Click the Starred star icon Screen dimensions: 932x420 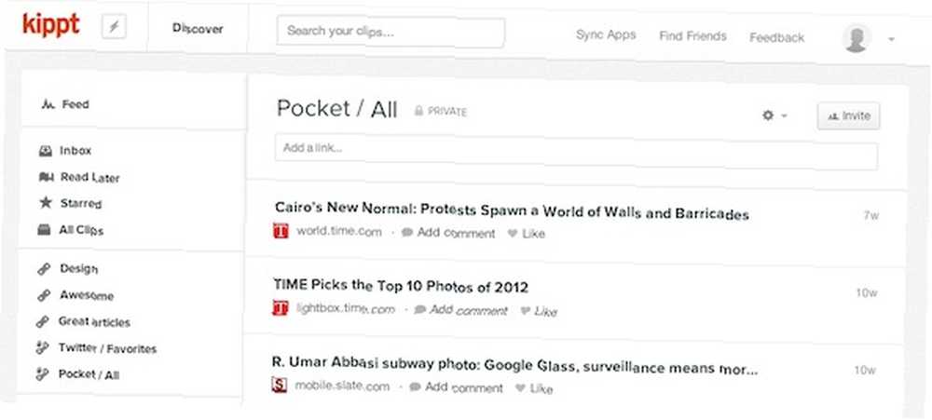tap(45, 203)
